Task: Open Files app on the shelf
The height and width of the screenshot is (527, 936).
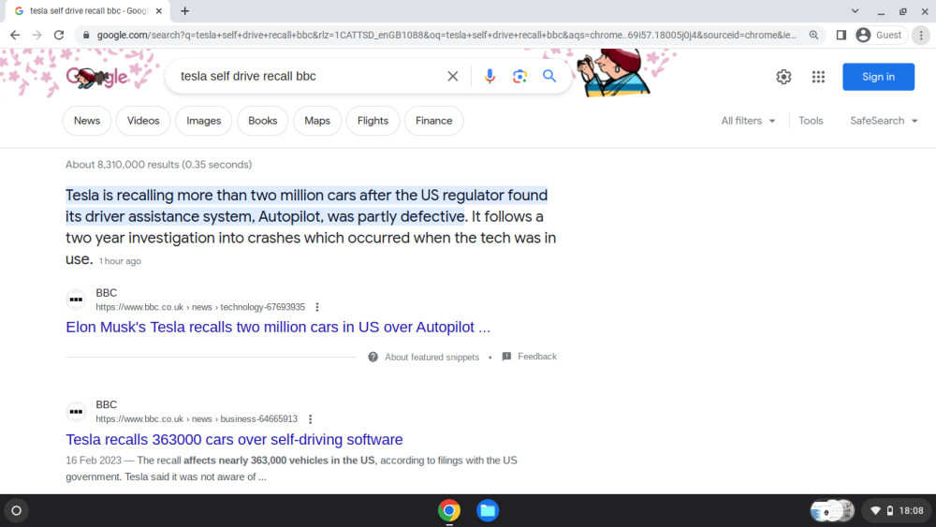Action: click(x=488, y=510)
